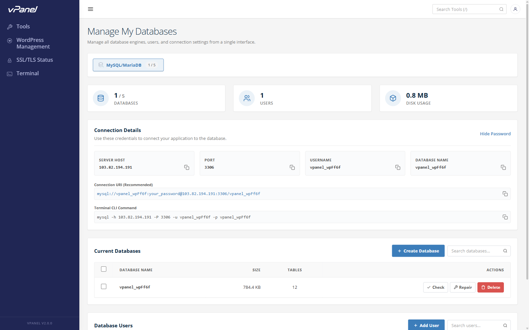Click the SSL/TLS lock icon in the sidebar
529x330 pixels.
pyautogui.click(x=10, y=60)
